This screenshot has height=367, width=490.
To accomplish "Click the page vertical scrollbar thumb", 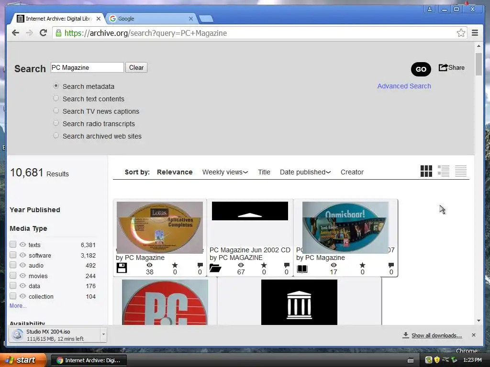I will (x=479, y=64).
